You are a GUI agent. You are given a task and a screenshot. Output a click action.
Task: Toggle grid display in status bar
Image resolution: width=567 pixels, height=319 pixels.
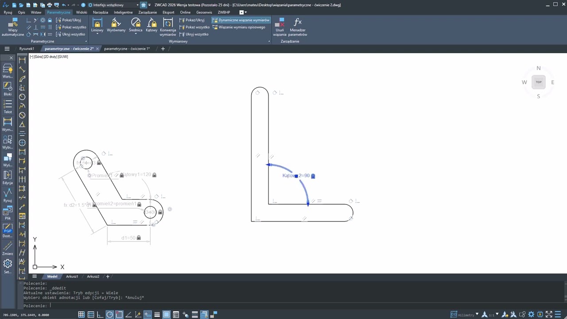tap(82, 315)
